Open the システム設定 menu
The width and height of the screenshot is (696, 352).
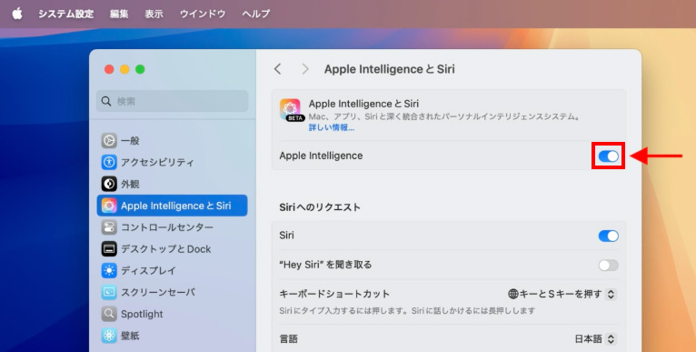click(x=65, y=14)
